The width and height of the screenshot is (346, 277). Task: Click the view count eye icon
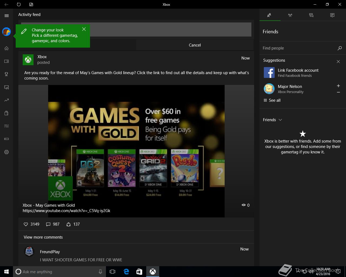244,205
